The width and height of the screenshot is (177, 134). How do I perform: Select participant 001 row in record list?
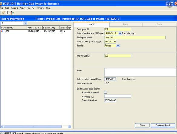36,31
